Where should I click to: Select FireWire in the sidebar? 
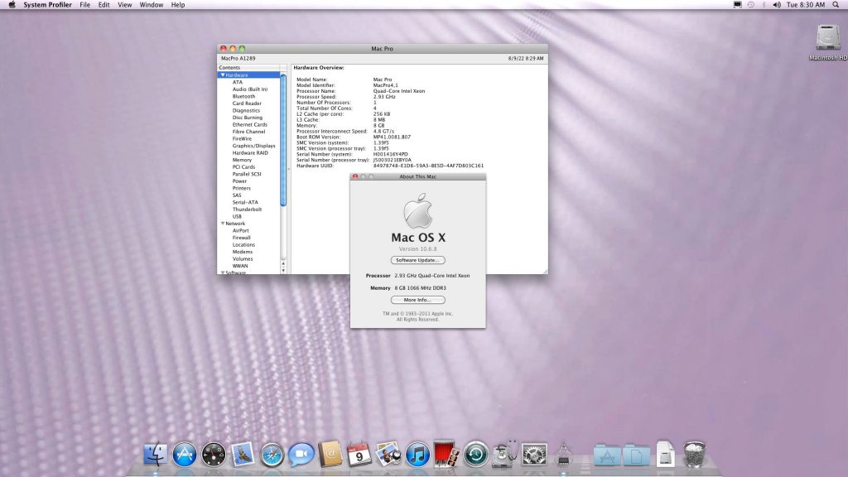(x=242, y=138)
